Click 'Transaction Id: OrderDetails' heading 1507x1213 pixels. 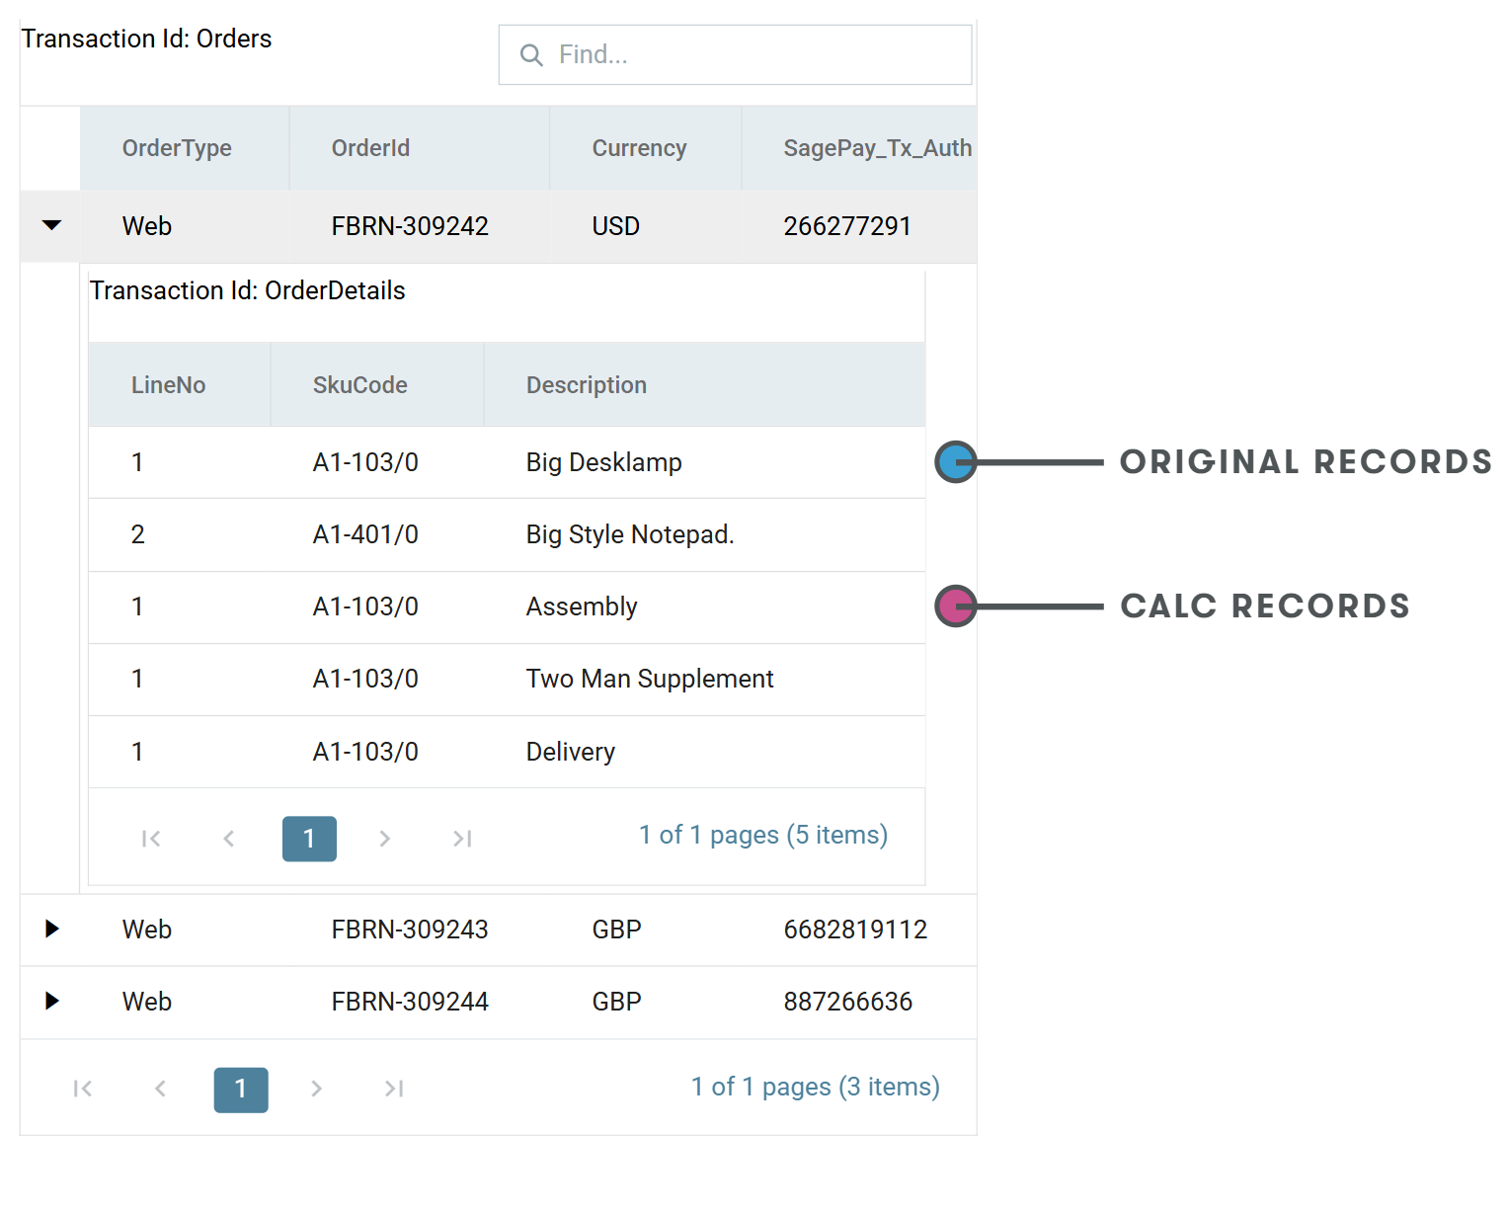(x=248, y=290)
